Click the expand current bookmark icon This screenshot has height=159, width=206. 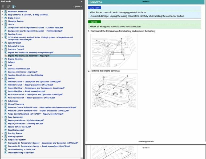[x=14, y=6]
